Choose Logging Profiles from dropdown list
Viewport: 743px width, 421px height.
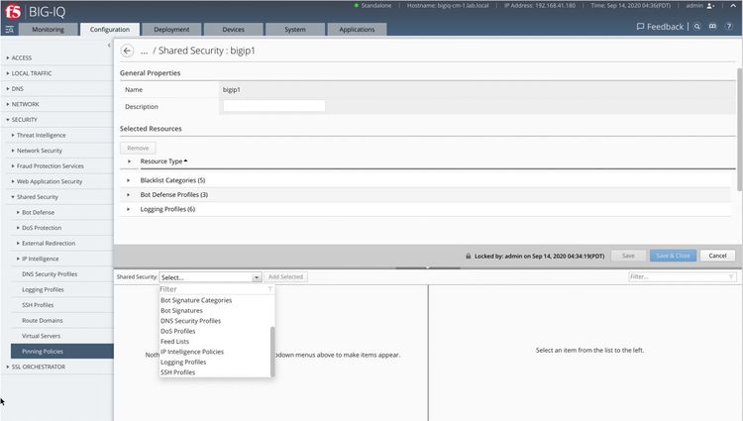click(183, 363)
